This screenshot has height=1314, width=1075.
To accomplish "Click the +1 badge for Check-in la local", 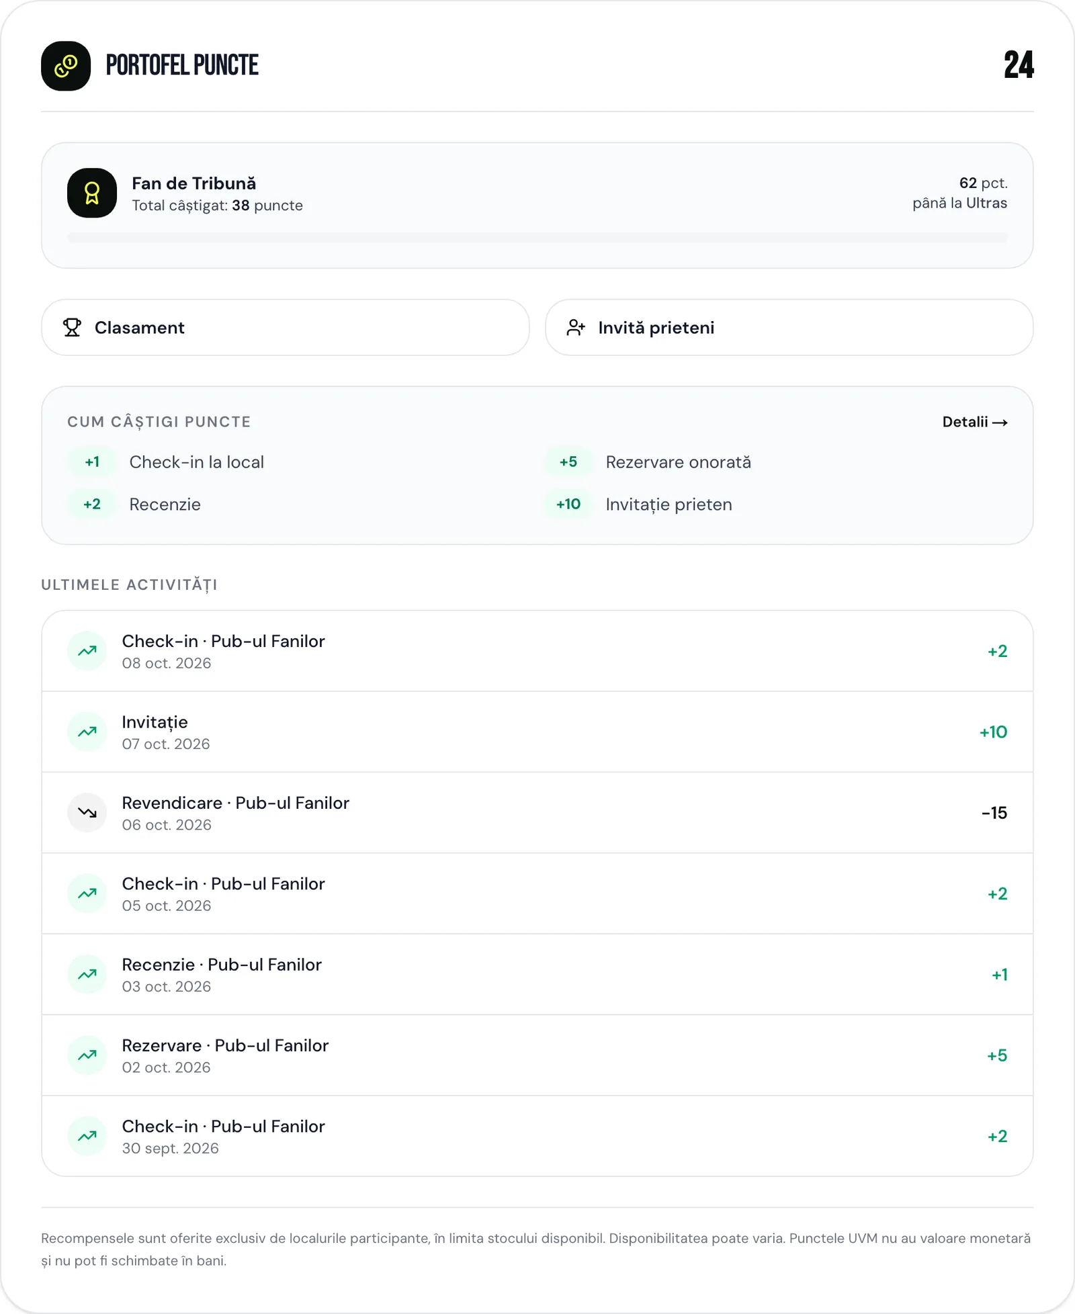I will point(92,462).
